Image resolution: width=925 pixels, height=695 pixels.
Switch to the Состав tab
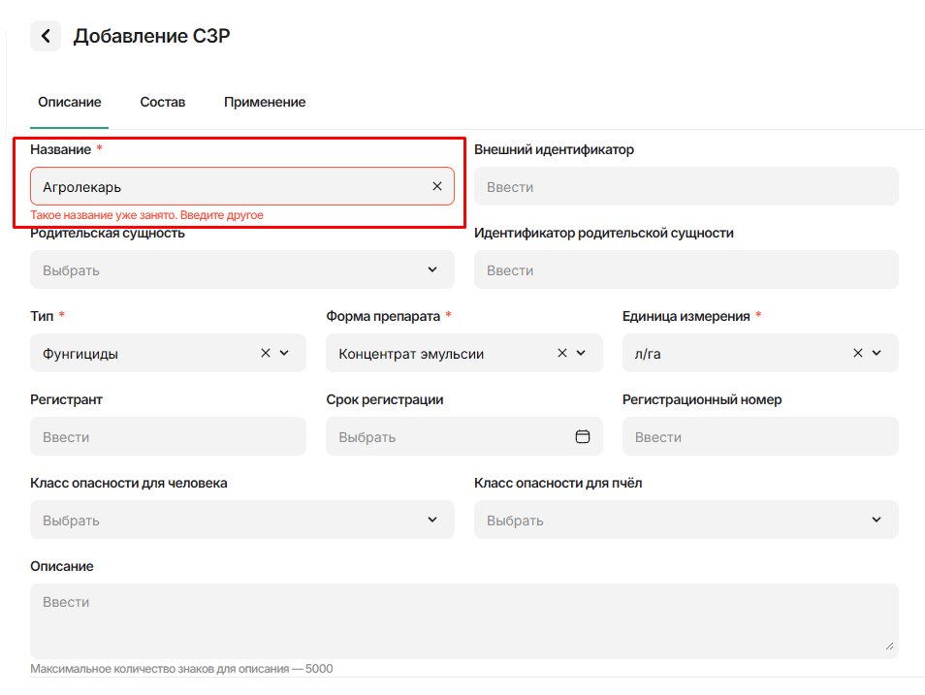coord(162,102)
